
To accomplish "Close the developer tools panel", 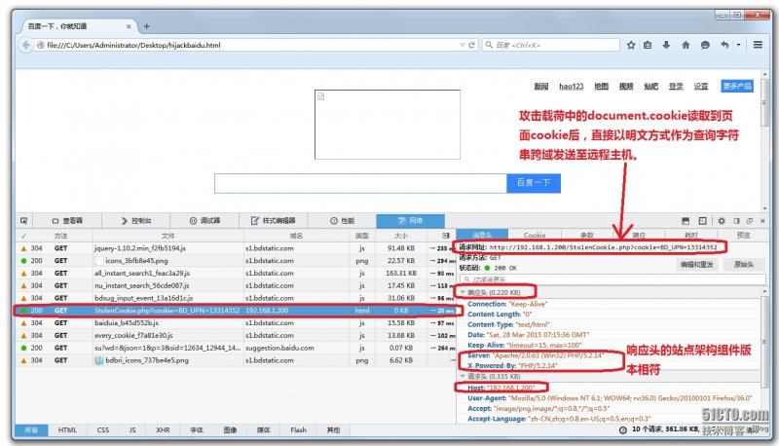I will coord(762,220).
